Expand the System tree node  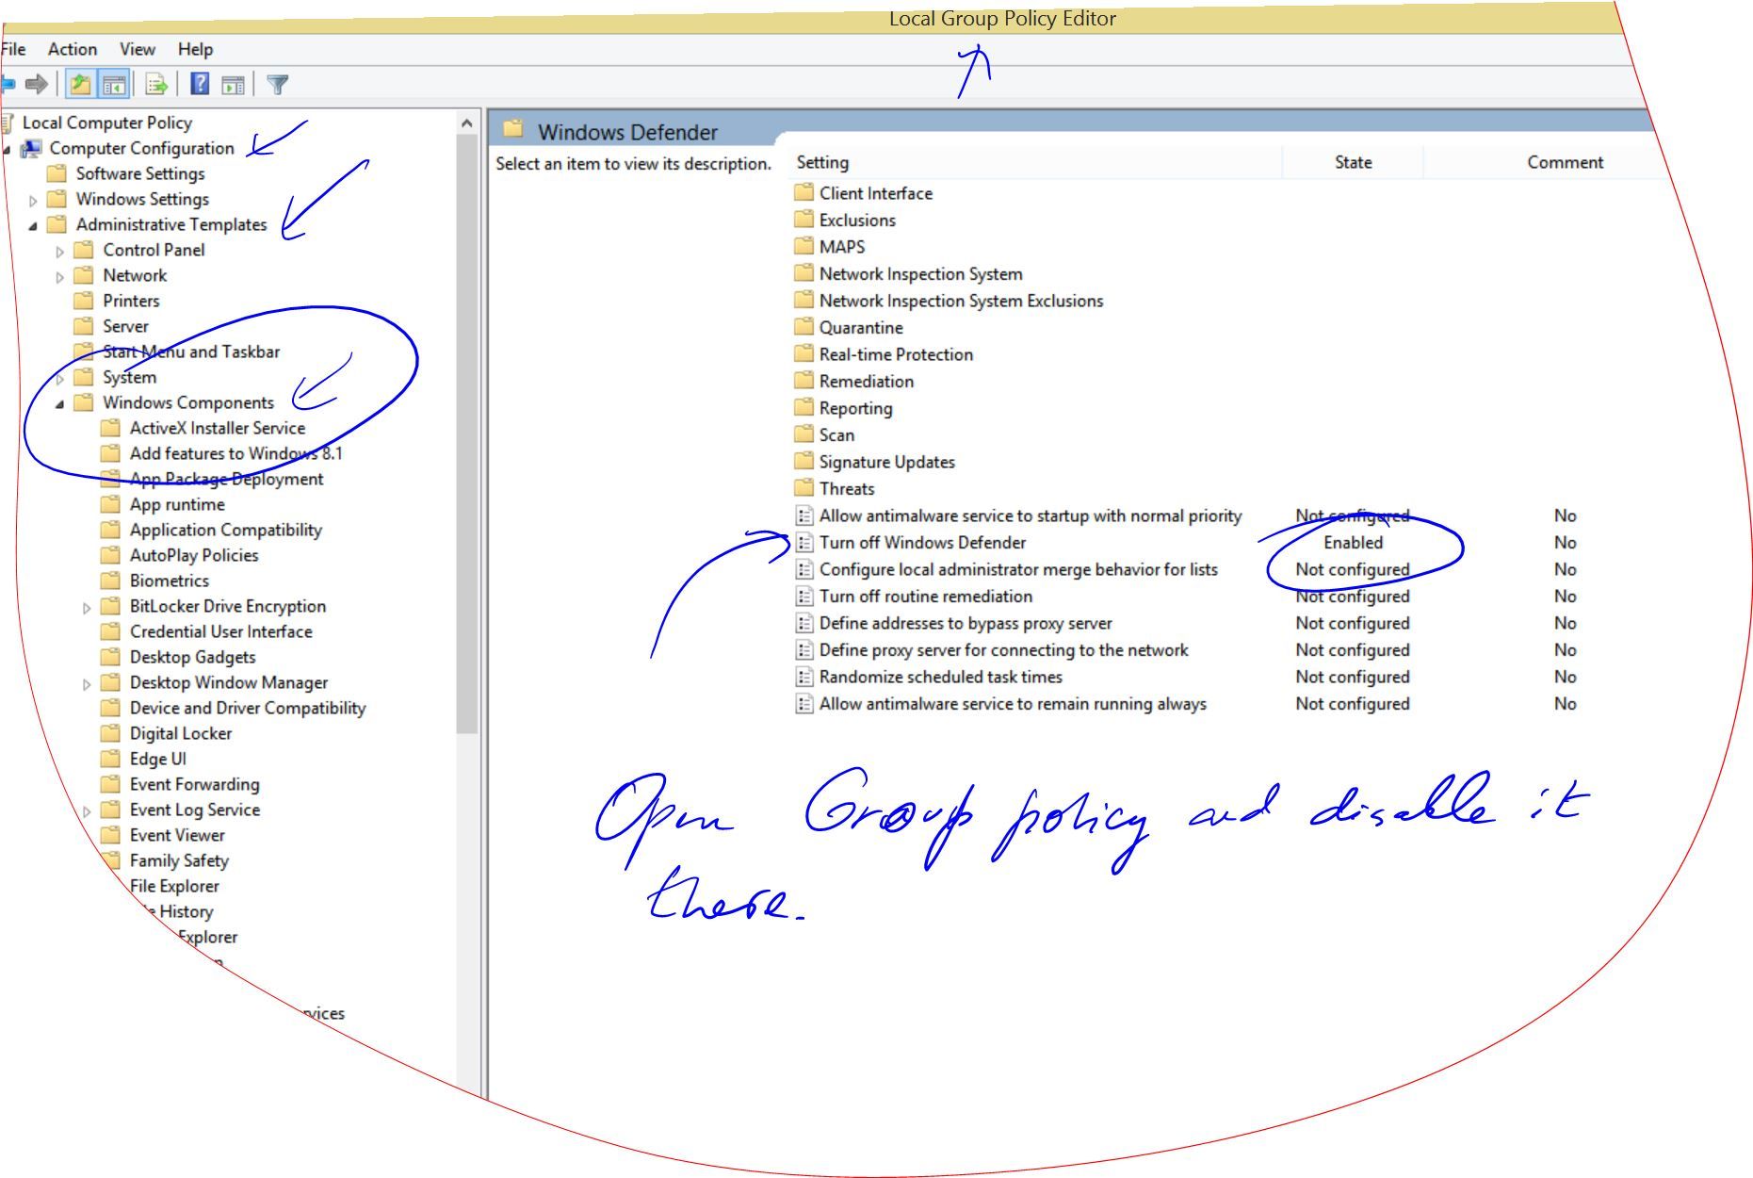point(60,378)
